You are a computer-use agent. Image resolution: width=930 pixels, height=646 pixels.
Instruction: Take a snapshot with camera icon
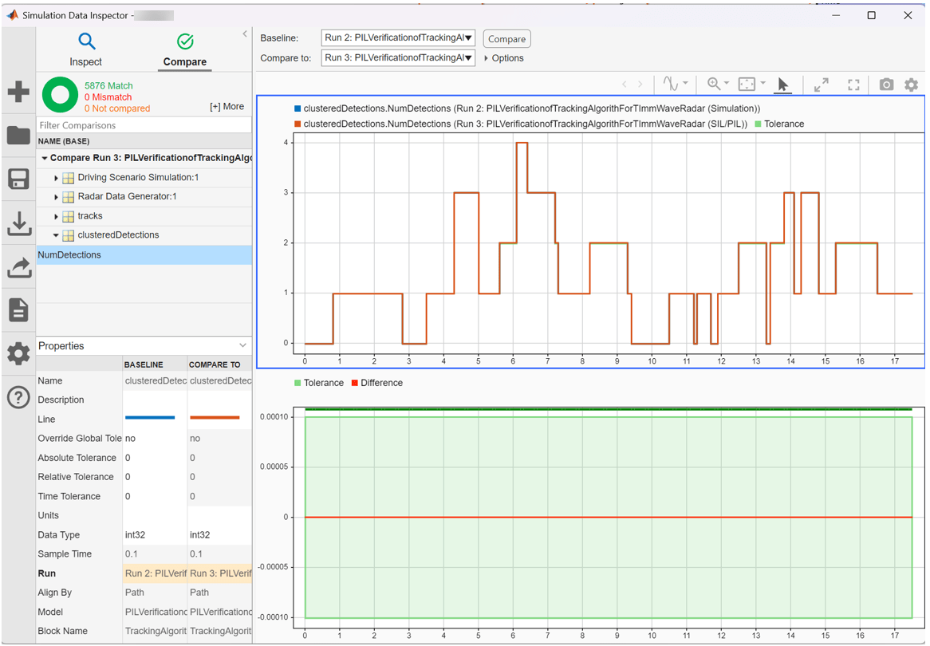coord(886,85)
